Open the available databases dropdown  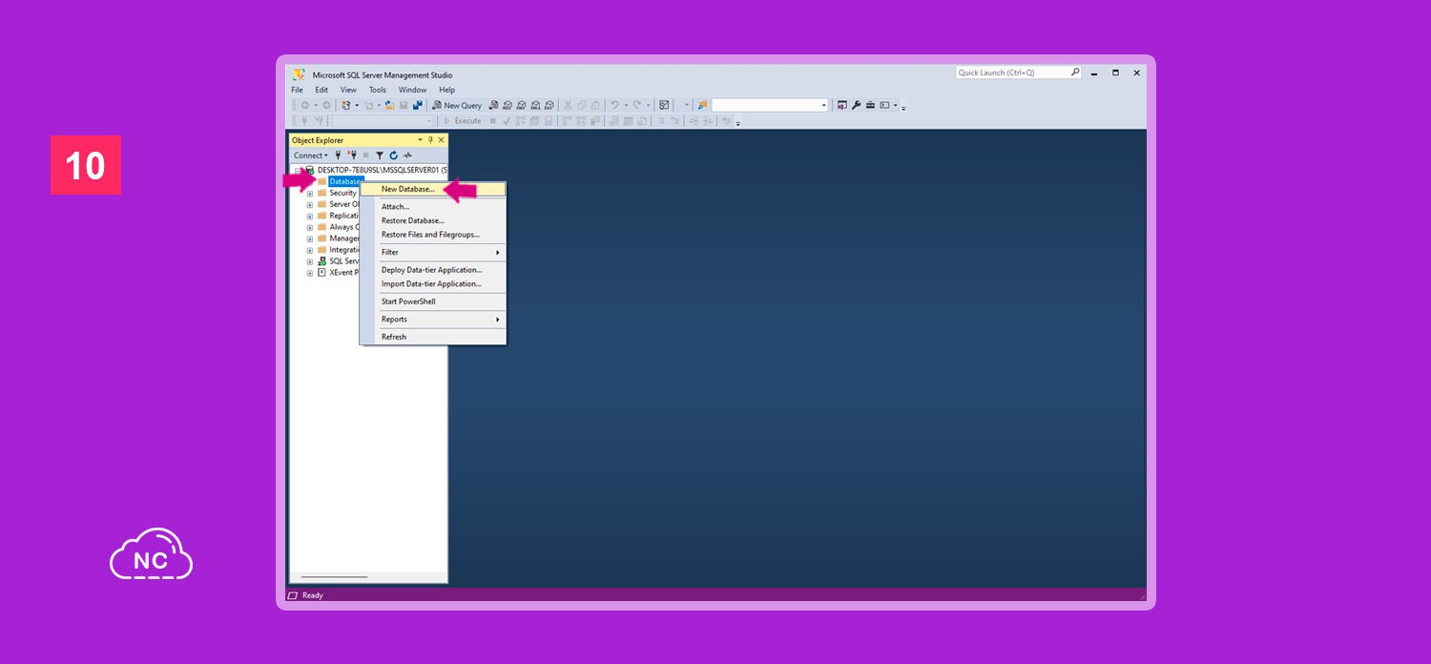click(429, 121)
